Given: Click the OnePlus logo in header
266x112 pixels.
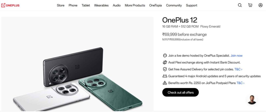Looking at the screenshot, I should coord(10,5).
